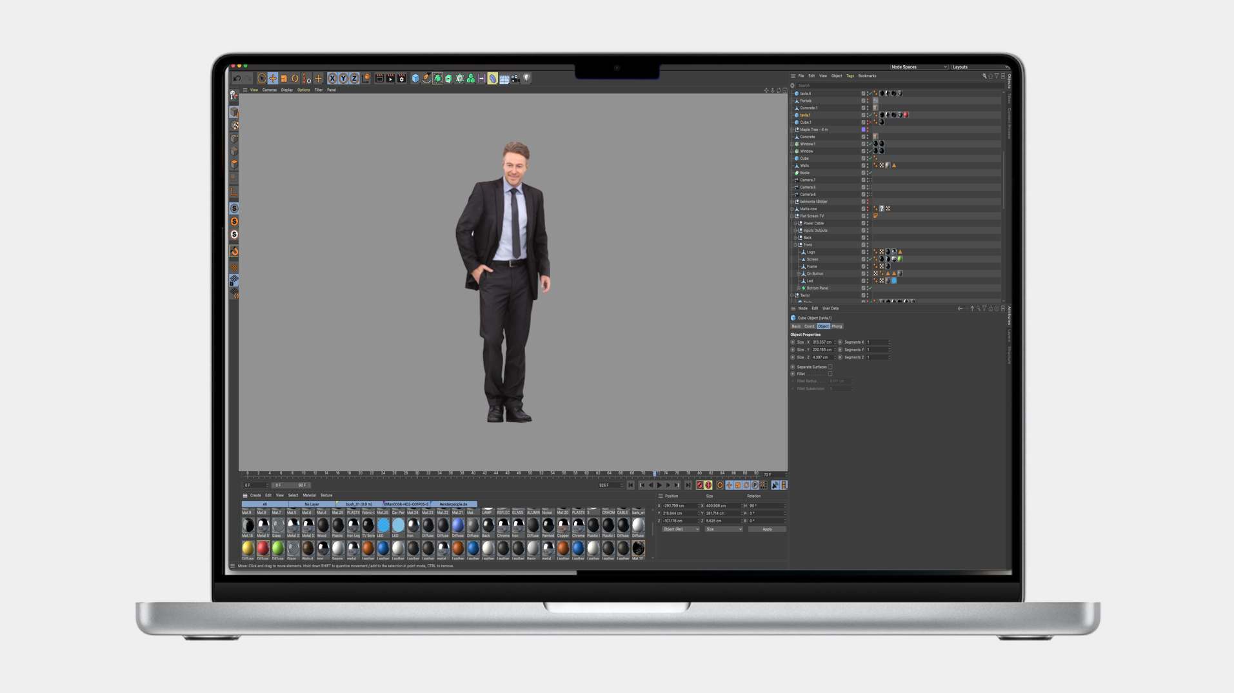Switch to Phong tab in Attributes
The height and width of the screenshot is (693, 1234).
[837, 326]
